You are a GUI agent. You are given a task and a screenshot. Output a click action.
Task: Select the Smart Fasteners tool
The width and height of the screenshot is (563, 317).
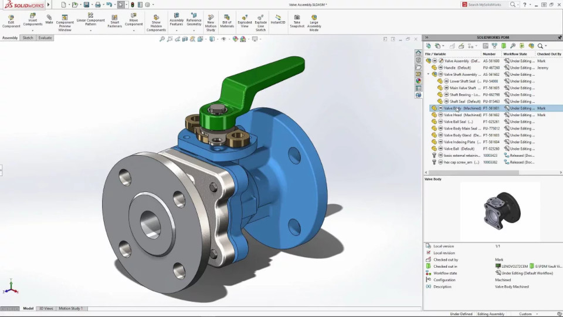(x=115, y=21)
